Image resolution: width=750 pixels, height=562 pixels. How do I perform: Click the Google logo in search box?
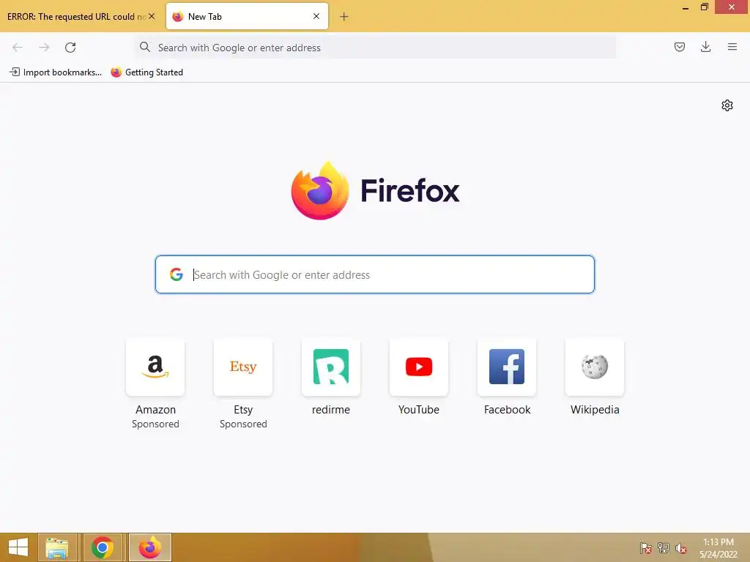[x=177, y=274]
